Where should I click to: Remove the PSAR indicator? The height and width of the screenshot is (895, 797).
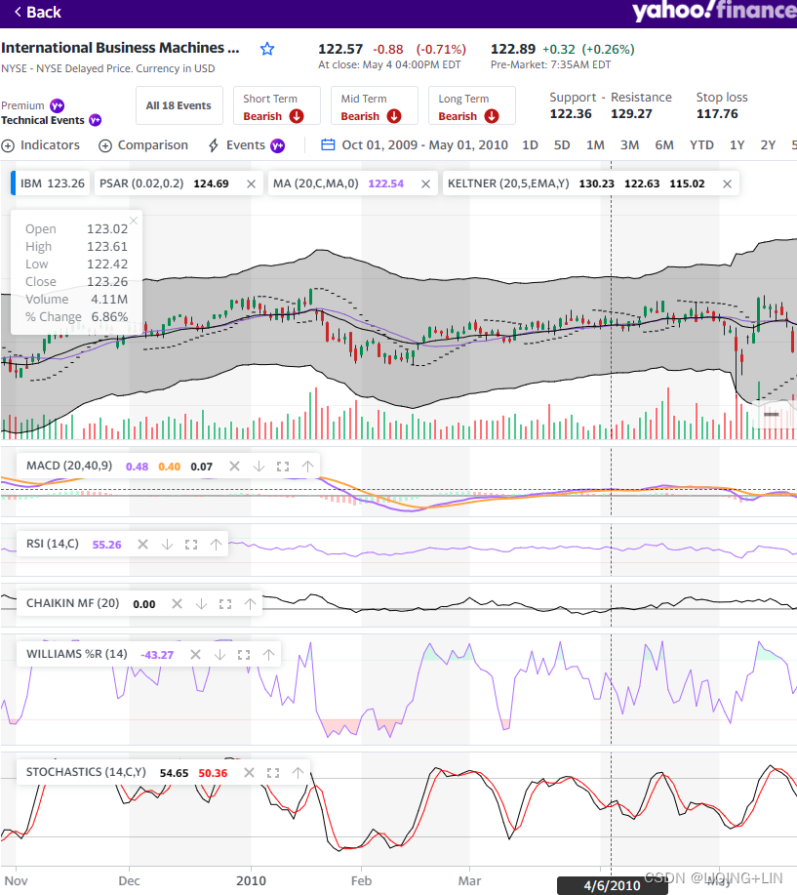pos(251,183)
